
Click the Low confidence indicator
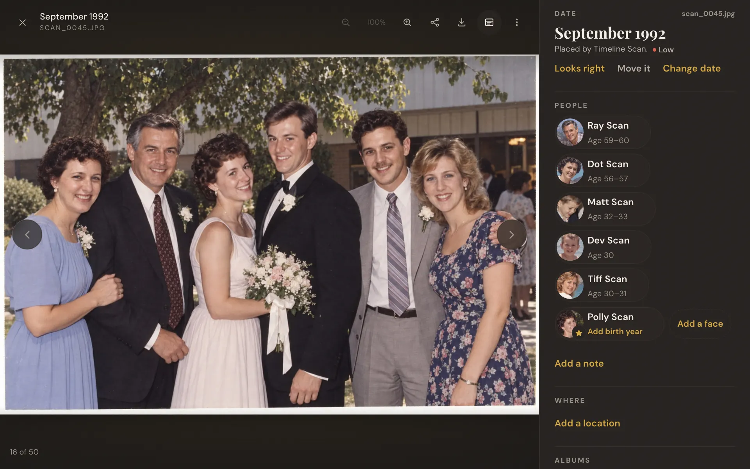[x=663, y=50]
